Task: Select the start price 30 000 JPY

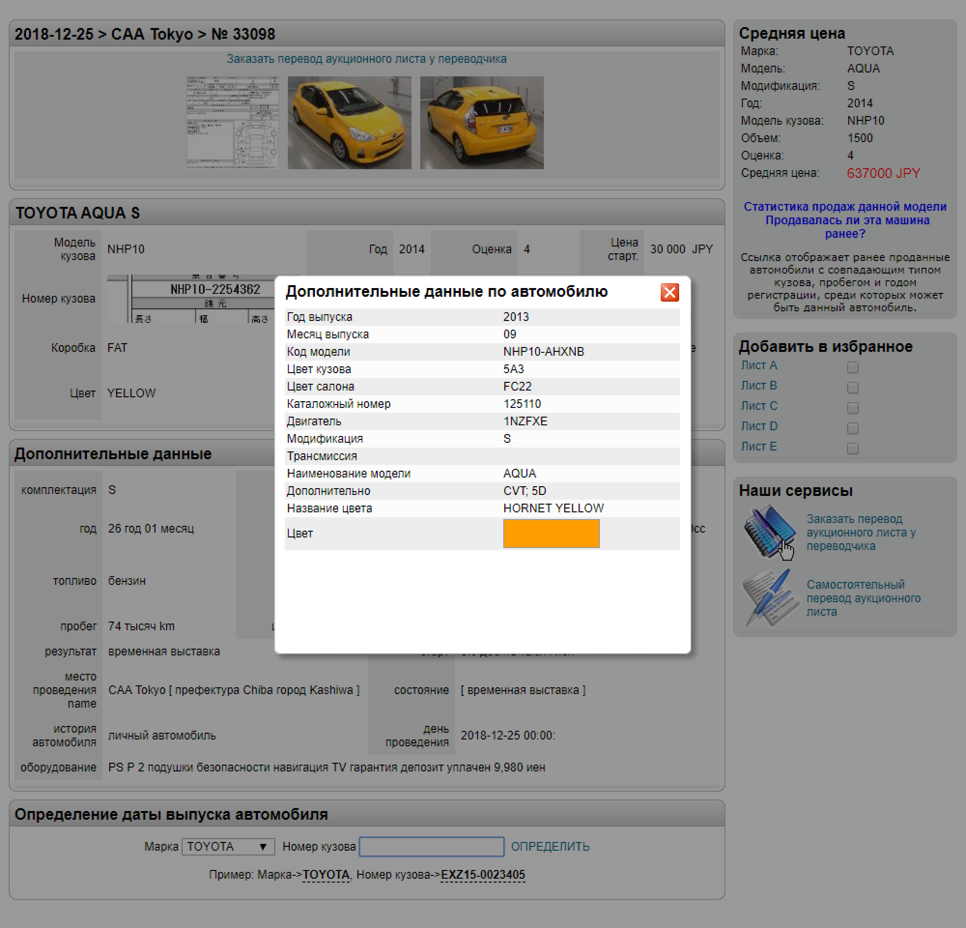Action: [x=681, y=249]
